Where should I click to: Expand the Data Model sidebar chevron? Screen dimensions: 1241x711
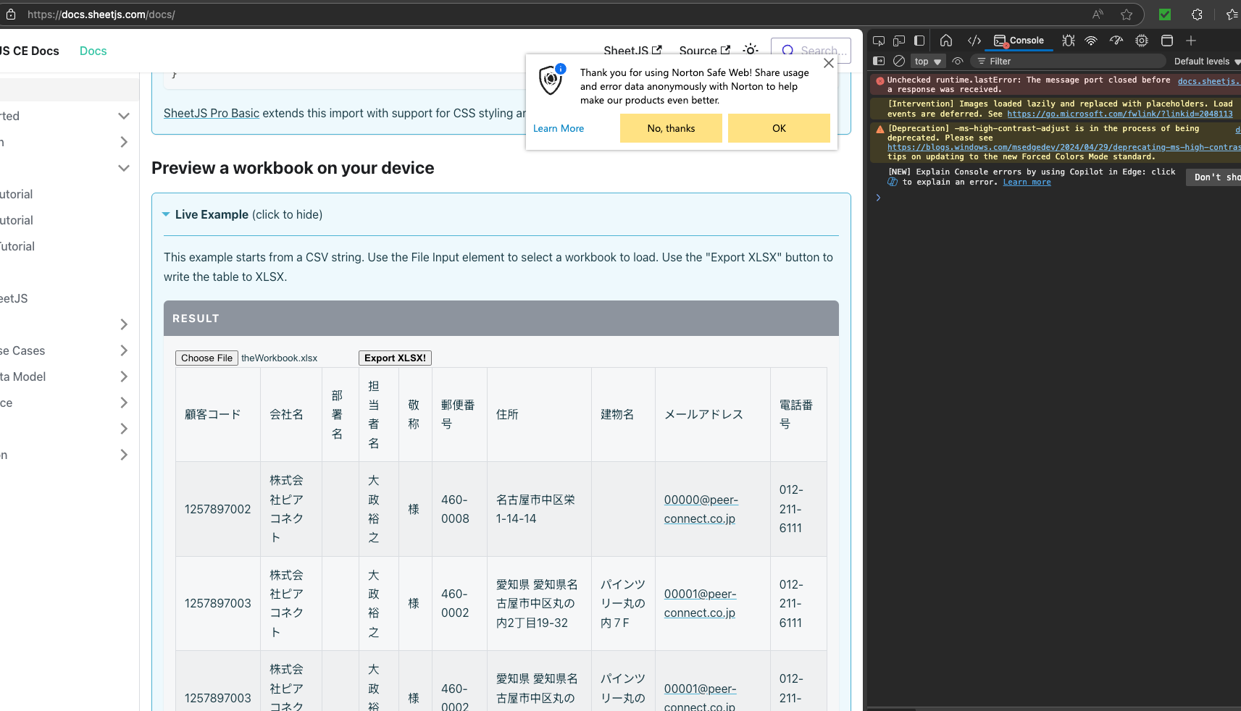pos(124,376)
